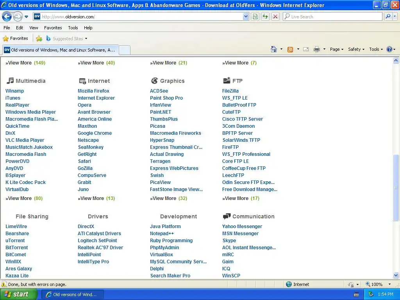Image resolution: width=400 pixels, height=300 pixels.
Task: Expand the RSS feeds dropdown arrow
Action: [x=298, y=49]
